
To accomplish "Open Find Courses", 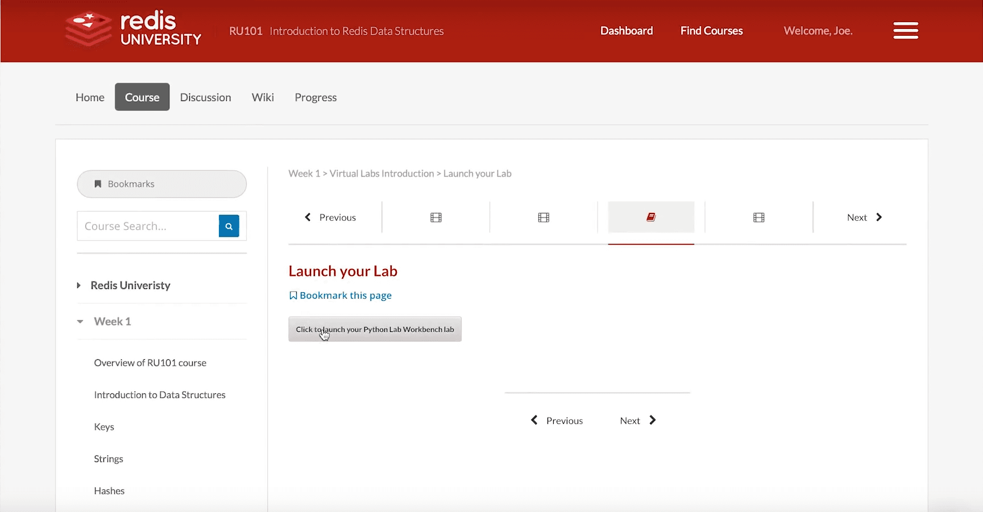I will point(711,31).
